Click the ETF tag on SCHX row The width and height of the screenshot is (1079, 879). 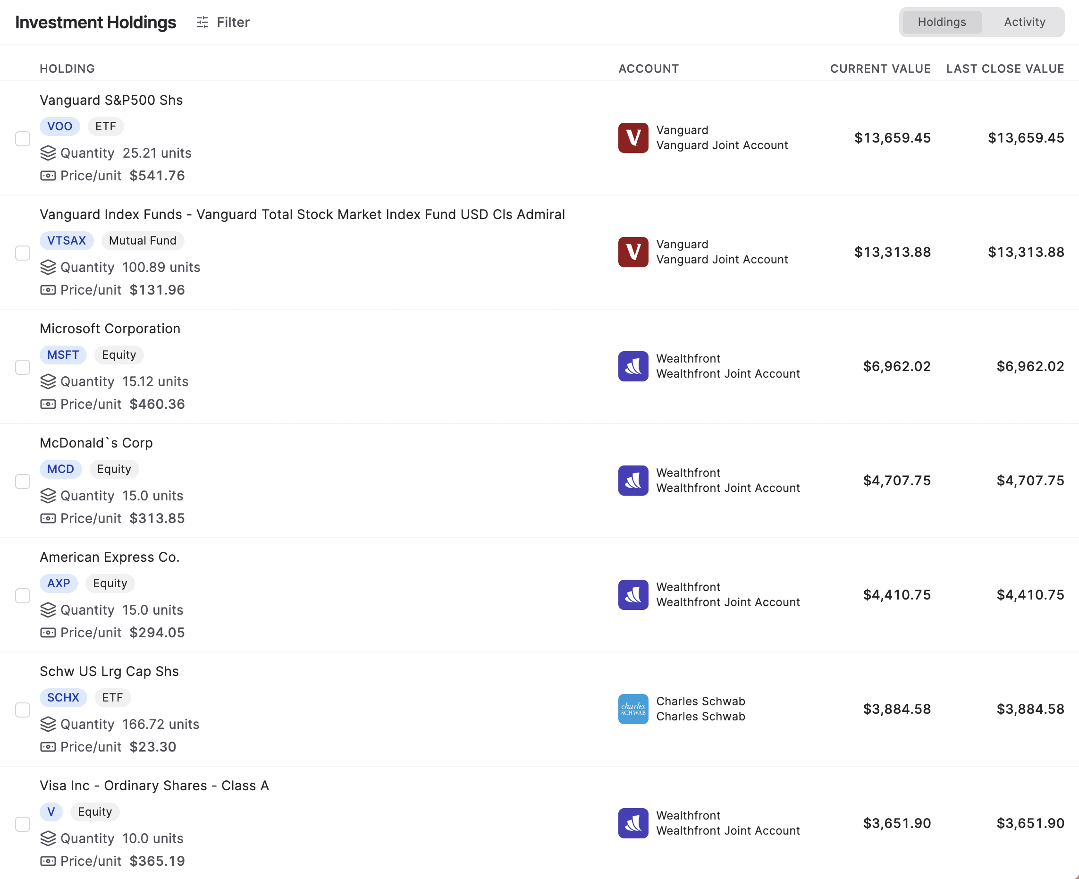coord(112,698)
